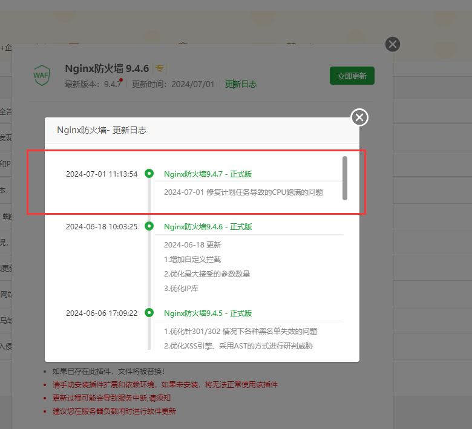
Task: Close the update log popup
Action: click(359, 117)
